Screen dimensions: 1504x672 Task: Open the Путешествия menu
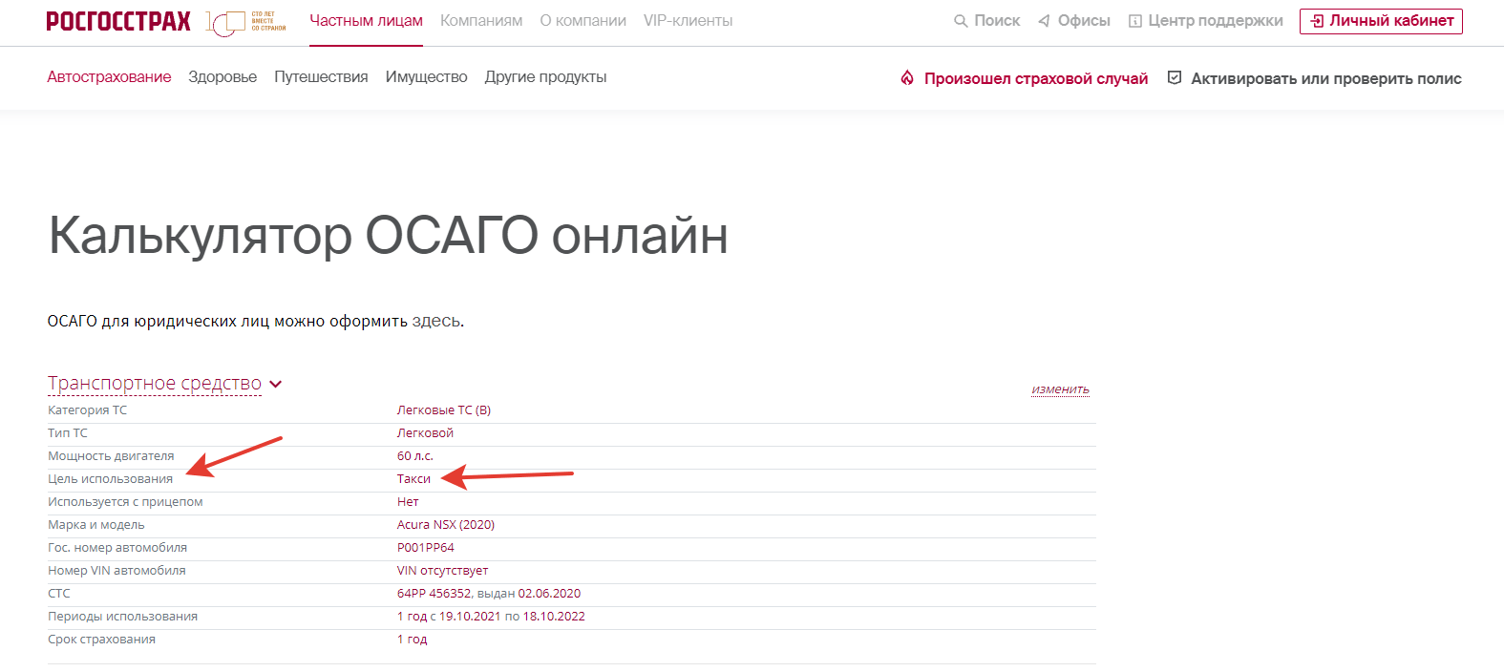tap(321, 77)
